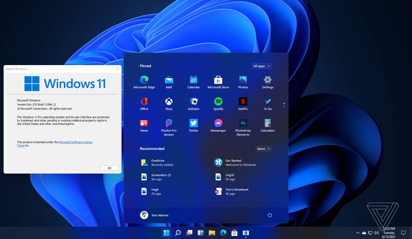Open the Xbox app icon
Viewport: 412px width, 239px height.
coord(169,102)
